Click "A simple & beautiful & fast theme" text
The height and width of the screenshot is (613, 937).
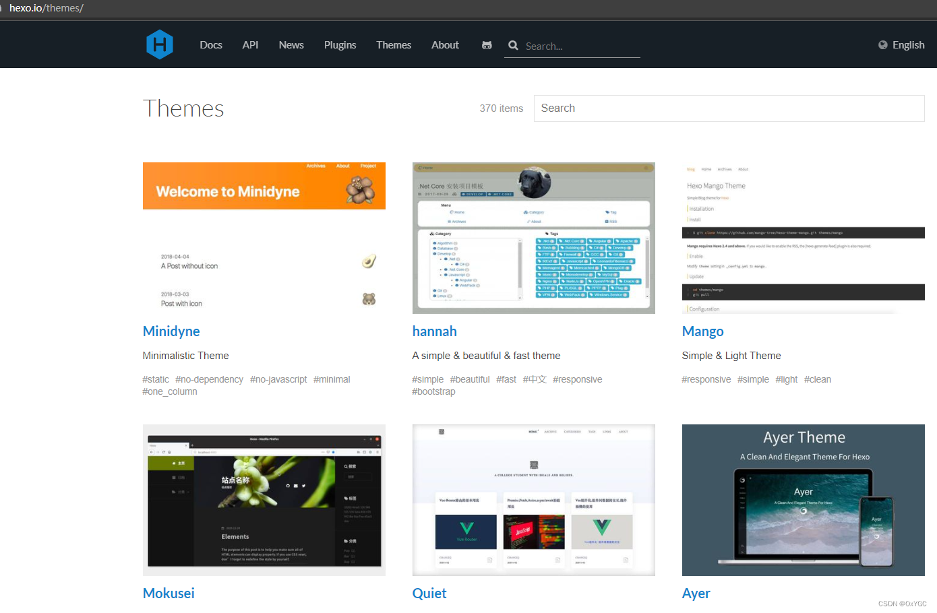tap(487, 356)
